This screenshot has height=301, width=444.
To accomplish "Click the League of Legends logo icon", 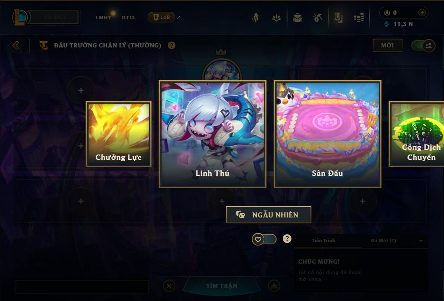I will coord(20,17).
